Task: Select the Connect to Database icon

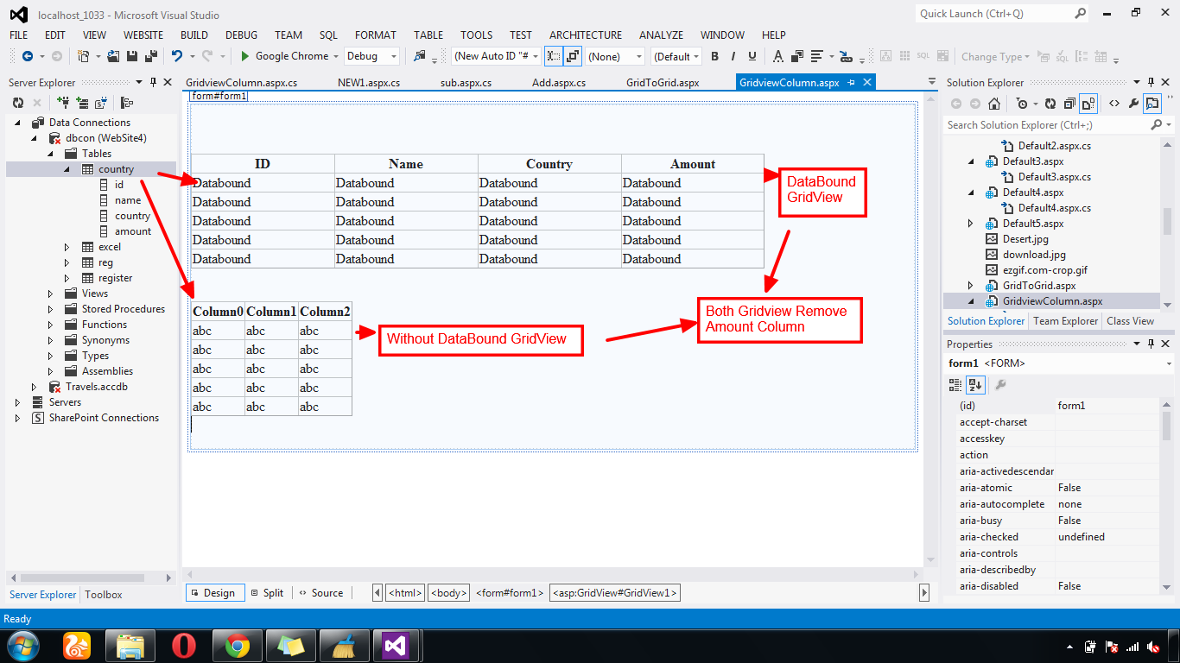Action: coord(62,102)
